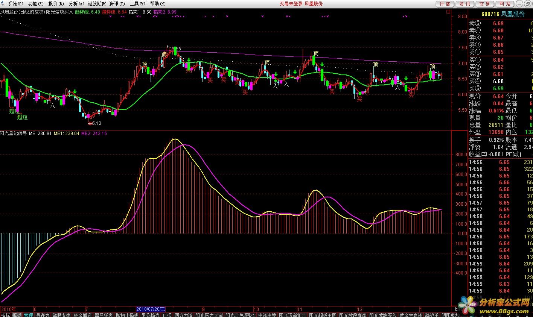The image size is (533, 317).
Task: Click the 卖① price 6.65 row
Action: pos(501,52)
